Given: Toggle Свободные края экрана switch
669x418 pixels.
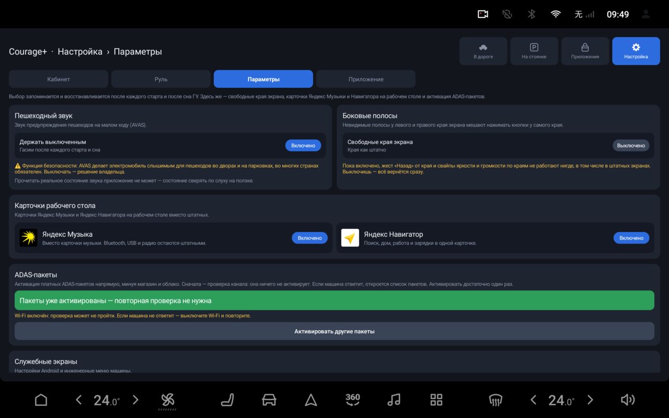Looking at the screenshot, I should [x=631, y=145].
